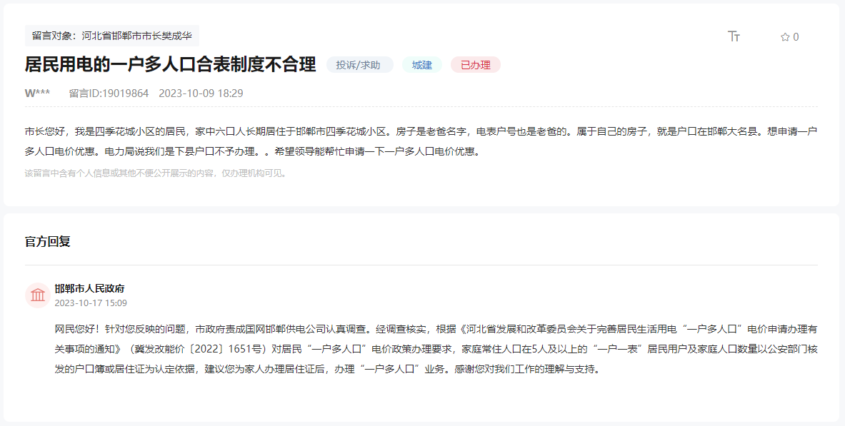Screen dimensions: 845x426
Task: Click the government building avatar icon
Action: (x=38, y=295)
